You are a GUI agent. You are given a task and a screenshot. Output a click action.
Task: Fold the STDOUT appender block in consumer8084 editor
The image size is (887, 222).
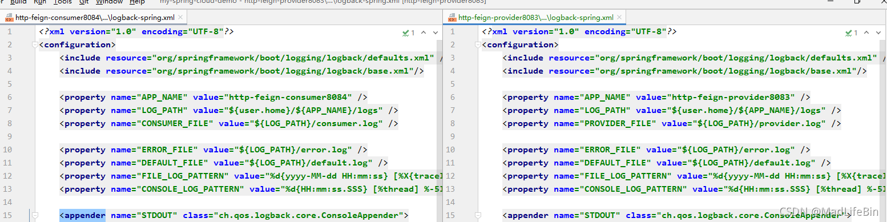point(35,215)
